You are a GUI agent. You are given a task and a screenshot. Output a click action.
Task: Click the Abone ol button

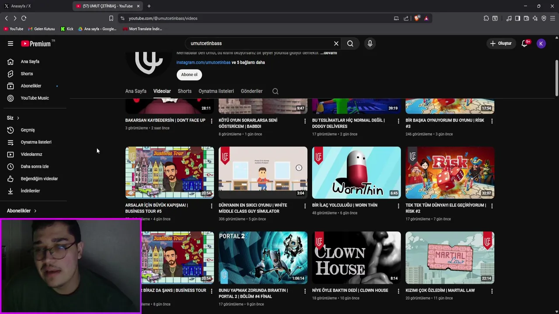pyautogui.click(x=189, y=75)
